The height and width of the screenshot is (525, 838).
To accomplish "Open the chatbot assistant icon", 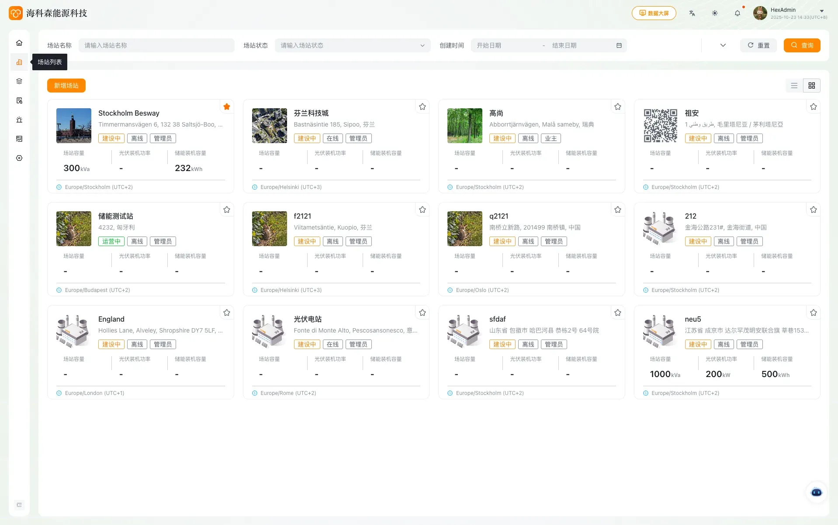I will pos(816,492).
